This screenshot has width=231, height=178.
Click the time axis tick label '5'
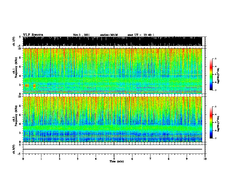(114, 159)
